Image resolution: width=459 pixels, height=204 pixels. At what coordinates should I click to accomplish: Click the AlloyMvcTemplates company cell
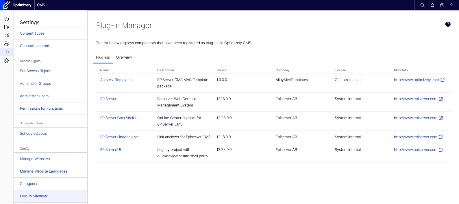[292, 80]
